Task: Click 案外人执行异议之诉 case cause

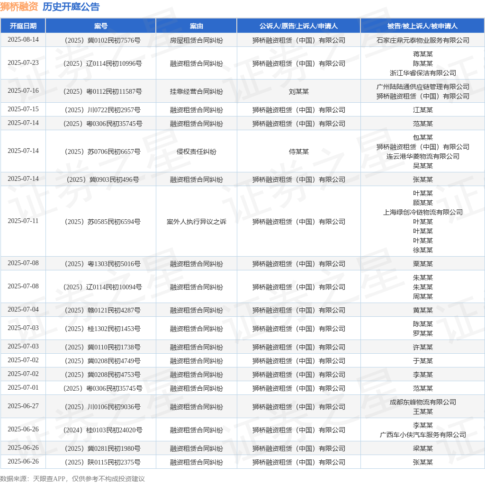Action: click(x=197, y=222)
